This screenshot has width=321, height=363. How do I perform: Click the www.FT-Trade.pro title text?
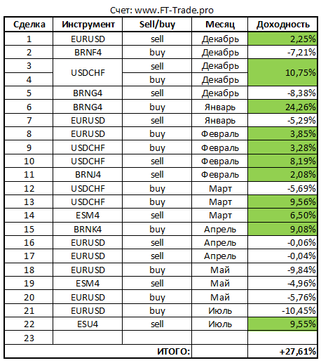(x=174, y=11)
